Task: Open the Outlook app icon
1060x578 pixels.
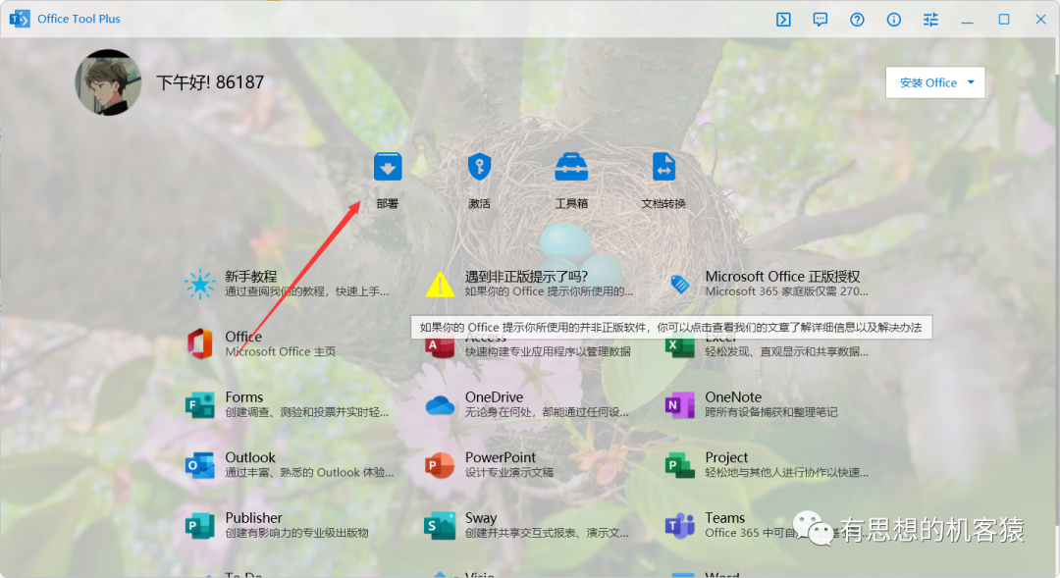Action: (x=200, y=465)
